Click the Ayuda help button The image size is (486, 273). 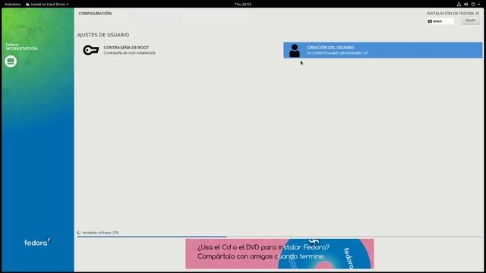click(x=470, y=20)
